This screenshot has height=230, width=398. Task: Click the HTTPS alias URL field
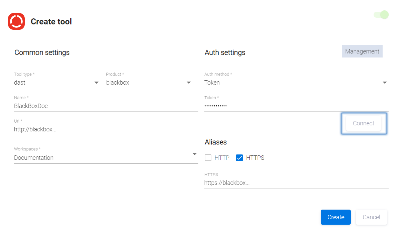click(296, 183)
